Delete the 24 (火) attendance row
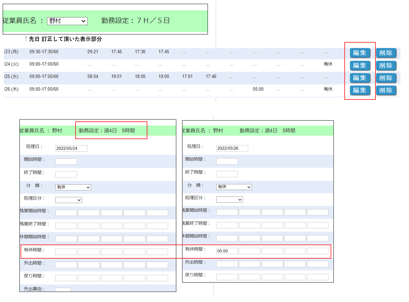The width and height of the screenshot is (409, 302). [386, 65]
